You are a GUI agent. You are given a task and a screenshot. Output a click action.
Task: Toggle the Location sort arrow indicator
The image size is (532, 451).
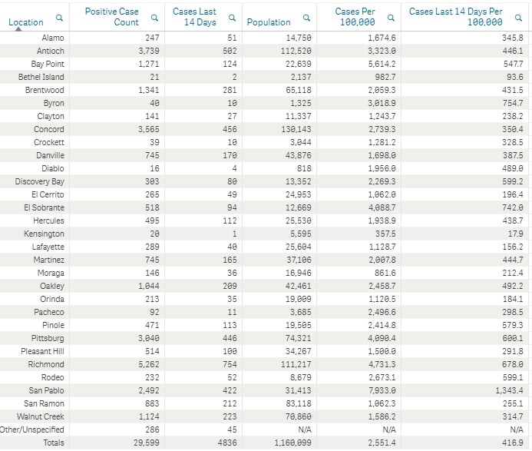click(x=18, y=29)
